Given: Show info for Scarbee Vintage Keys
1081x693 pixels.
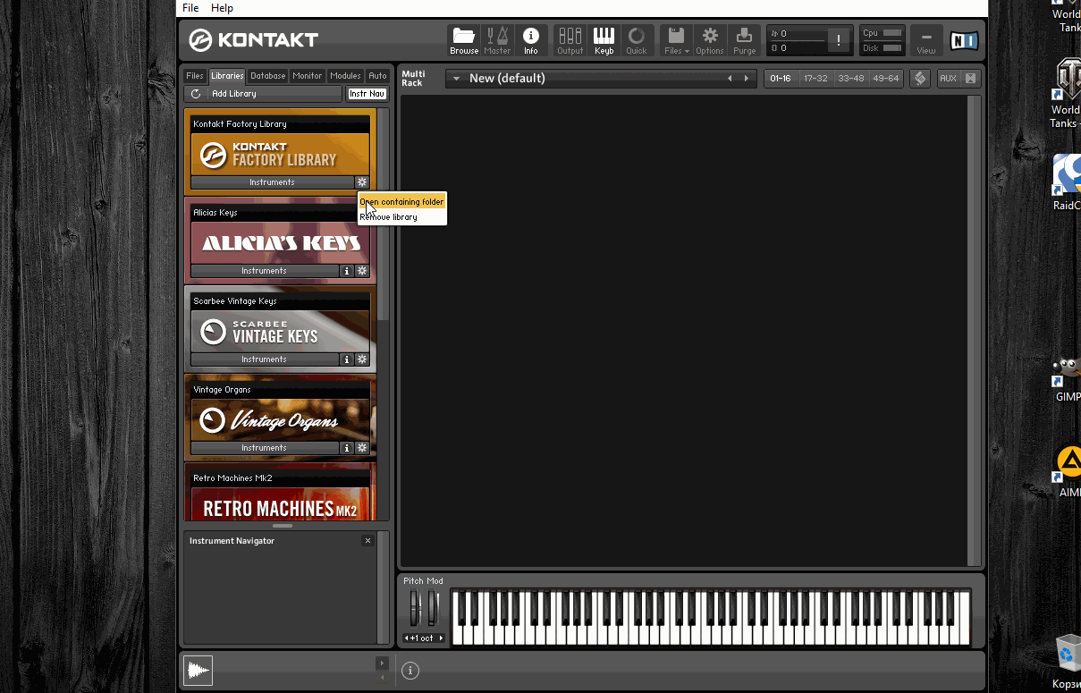Looking at the screenshot, I should (x=347, y=359).
